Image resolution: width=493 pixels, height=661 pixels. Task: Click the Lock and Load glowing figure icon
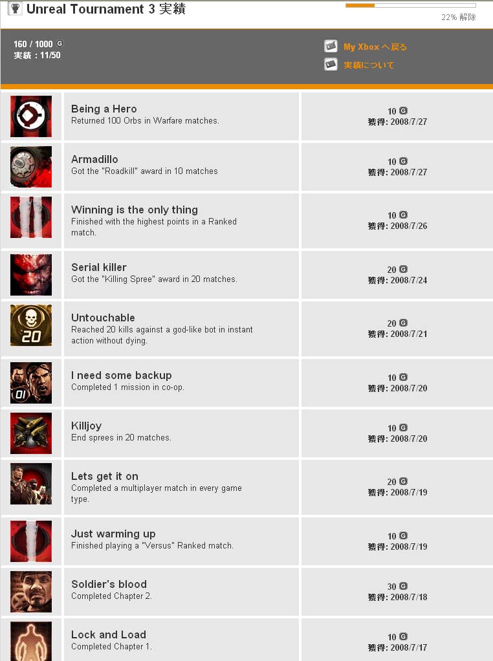click(31, 641)
